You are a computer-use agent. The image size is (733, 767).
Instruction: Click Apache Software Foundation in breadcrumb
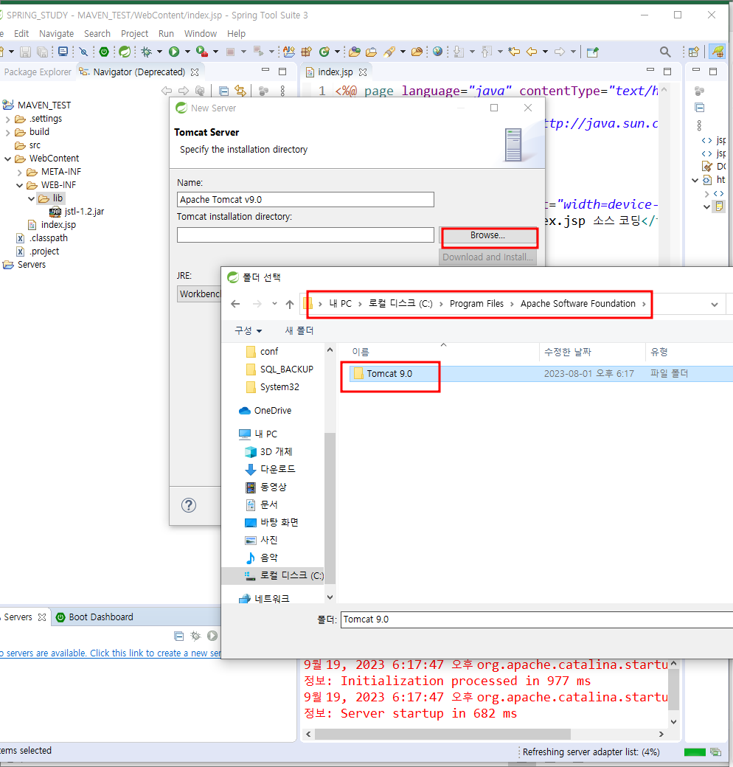click(578, 304)
